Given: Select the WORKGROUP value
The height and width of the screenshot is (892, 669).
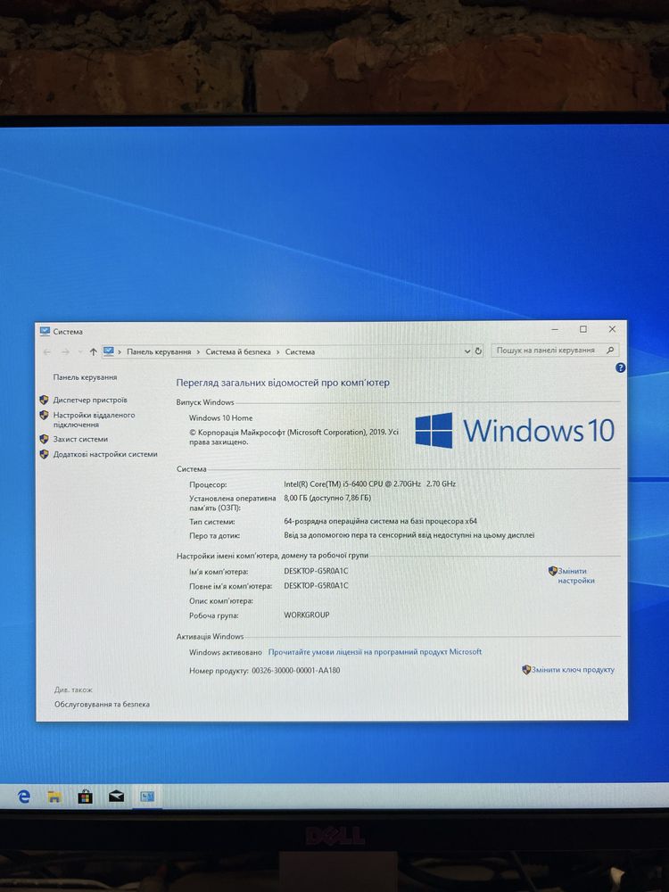Looking at the screenshot, I should coord(307,615).
